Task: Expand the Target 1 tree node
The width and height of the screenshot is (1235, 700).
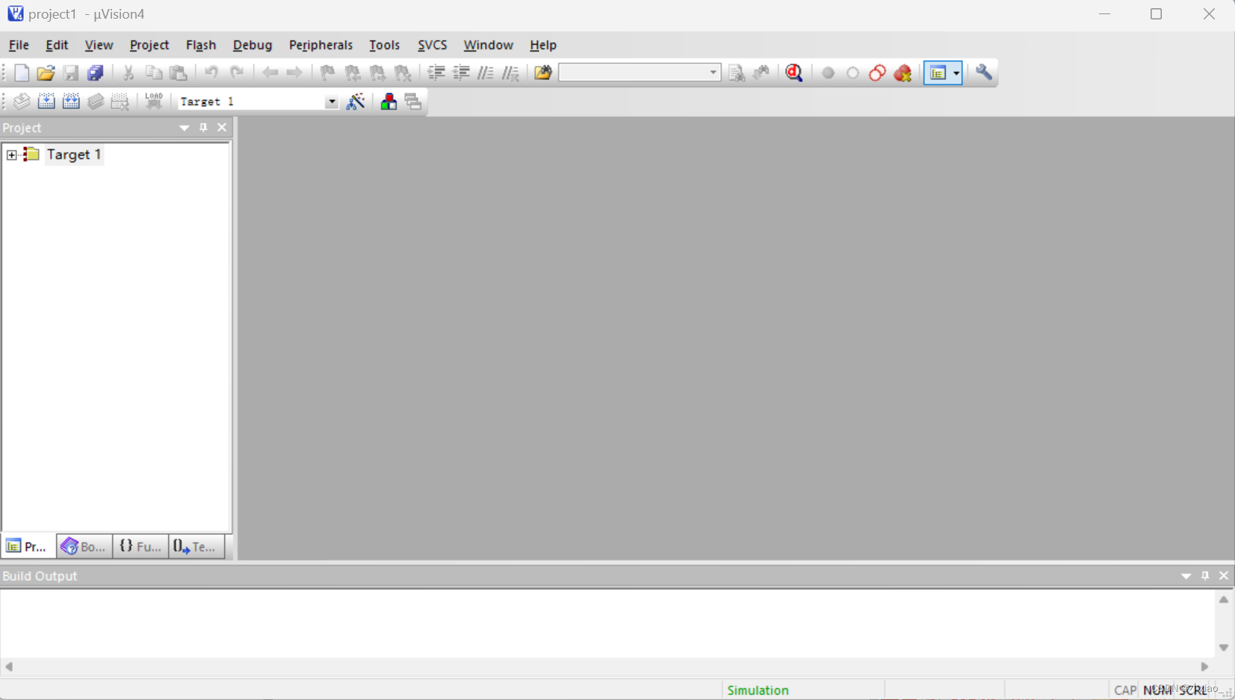Action: tap(12, 155)
